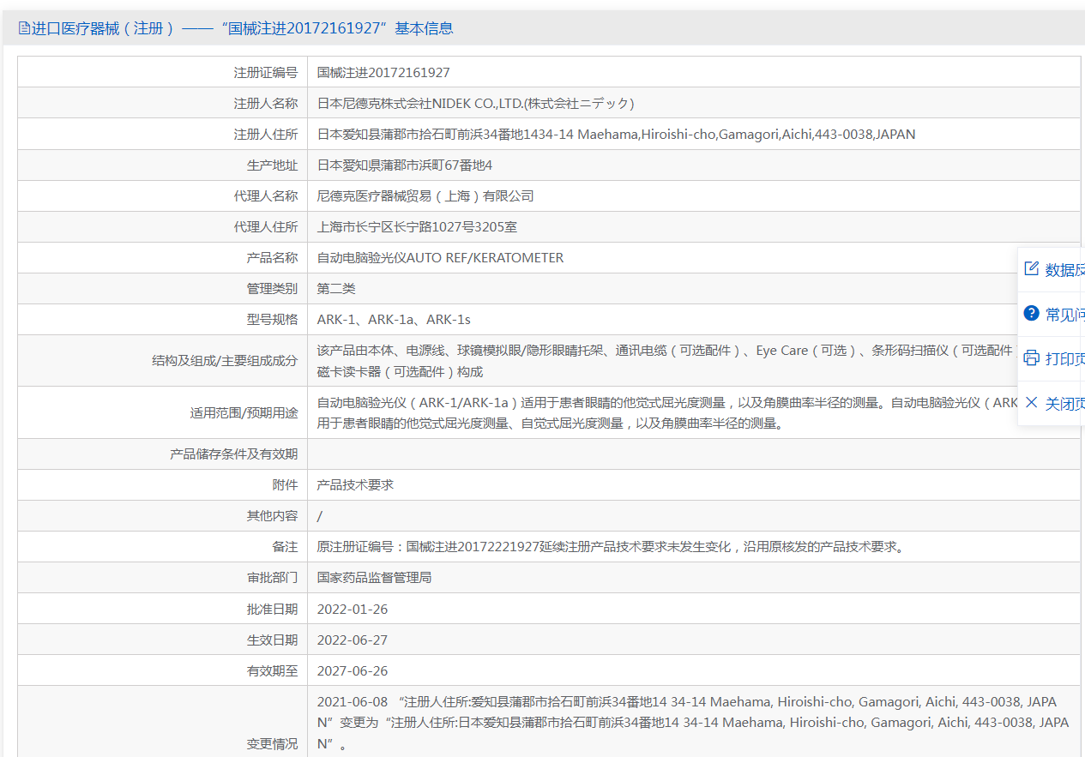Screen dimensions: 1085x757
Task: Select the NIDEK CO.,LTD. registrant name
Action: [x=475, y=103]
